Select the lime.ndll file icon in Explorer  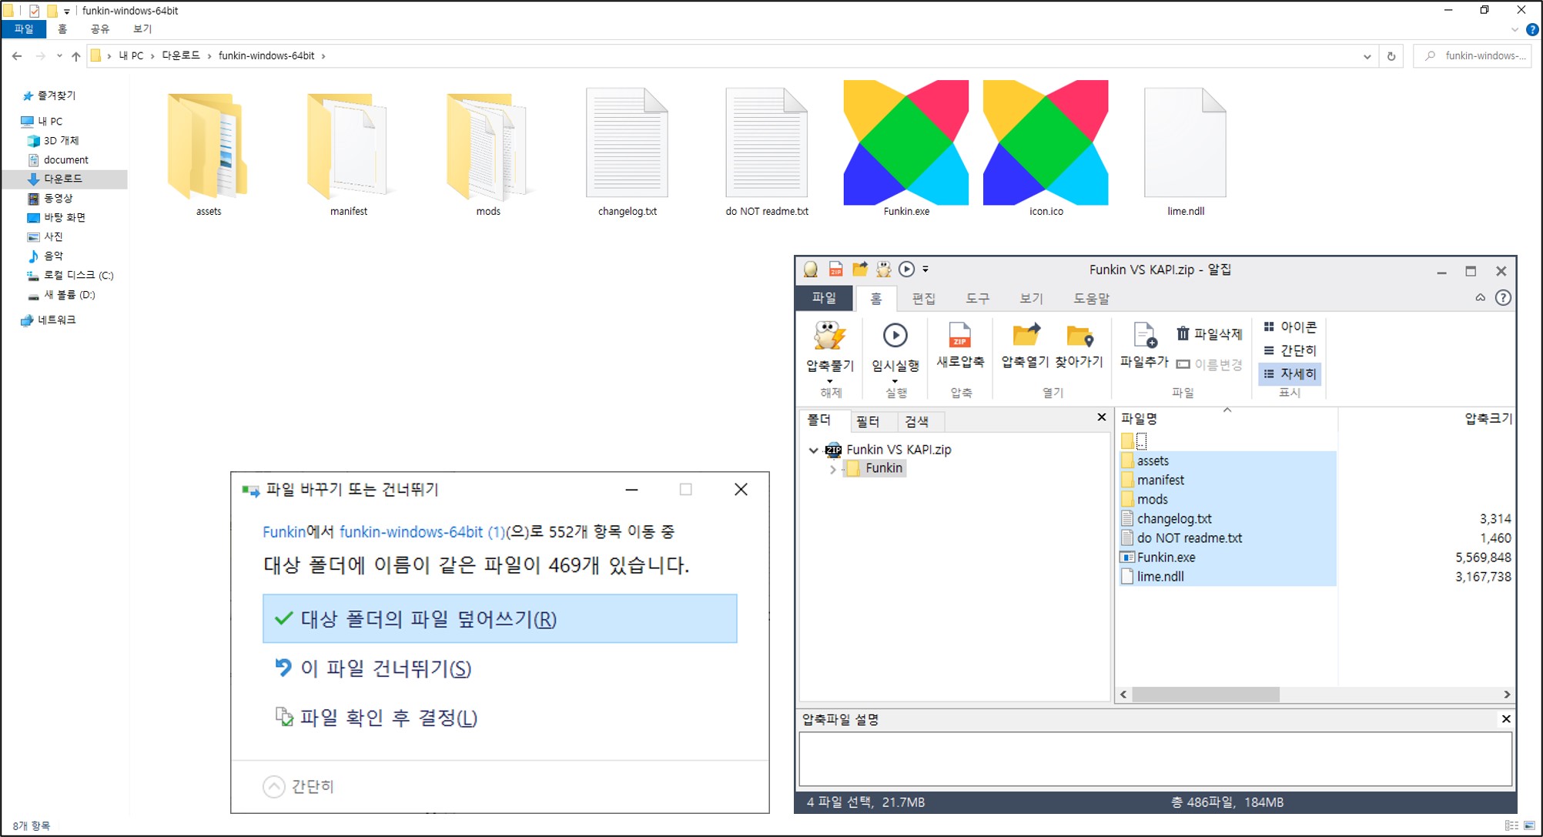click(1185, 142)
